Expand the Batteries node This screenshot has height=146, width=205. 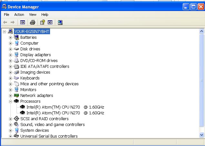(10, 37)
